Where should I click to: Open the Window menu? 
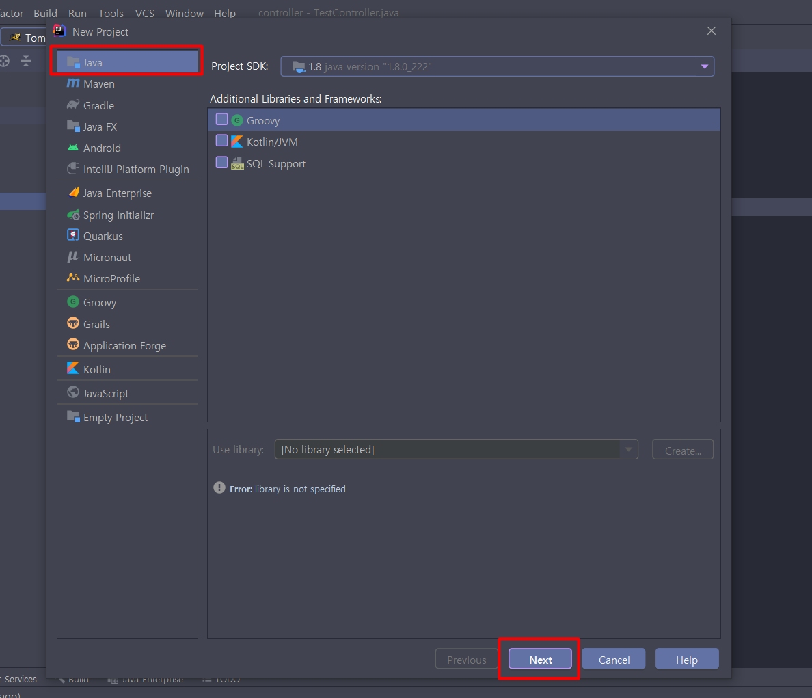click(185, 13)
